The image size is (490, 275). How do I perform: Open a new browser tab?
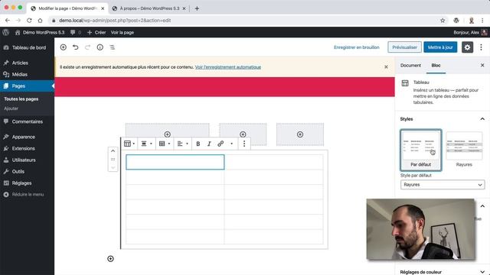point(197,8)
